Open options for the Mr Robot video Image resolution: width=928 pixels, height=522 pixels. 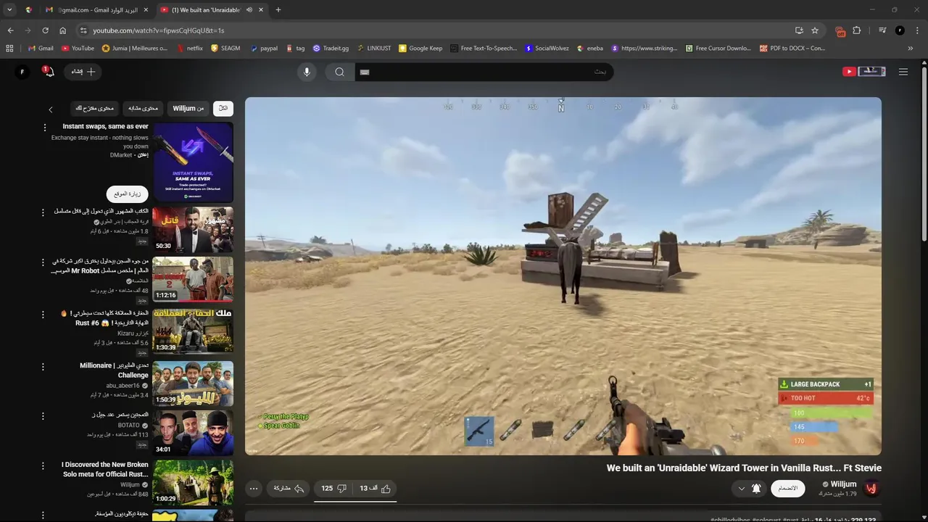pos(44,262)
